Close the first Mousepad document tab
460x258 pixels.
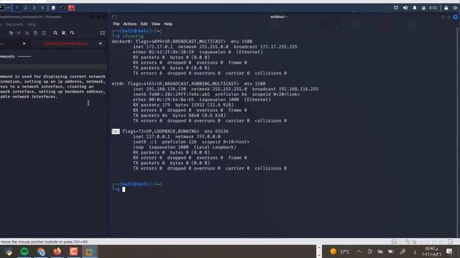point(24,44)
